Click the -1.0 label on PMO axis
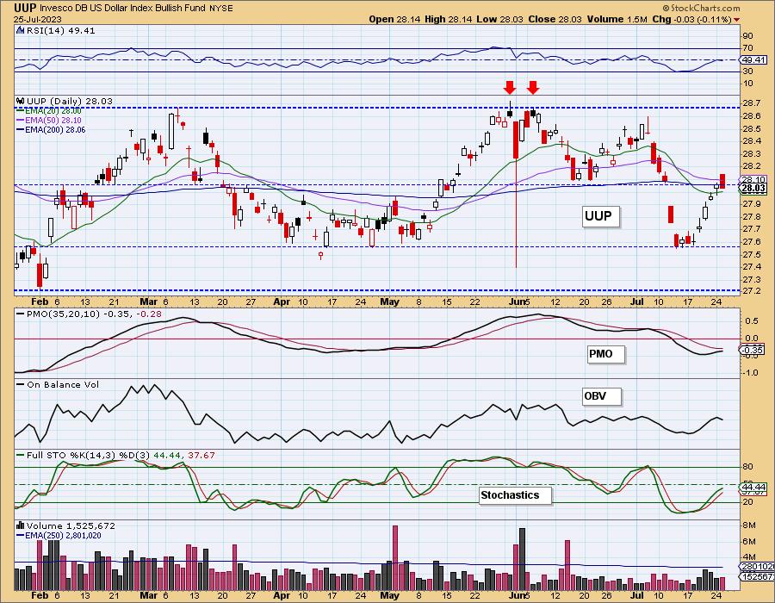Viewport: 775px width, 603px height. tap(750, 373)
